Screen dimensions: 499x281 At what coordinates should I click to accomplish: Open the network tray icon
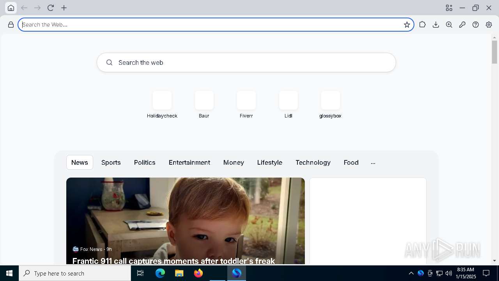[x=439, y=273]
